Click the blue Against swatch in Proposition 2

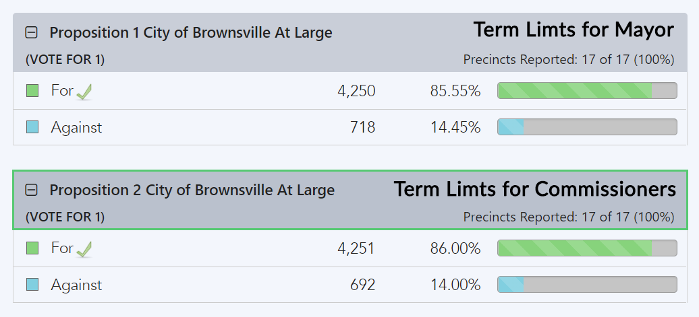point(32,285)
